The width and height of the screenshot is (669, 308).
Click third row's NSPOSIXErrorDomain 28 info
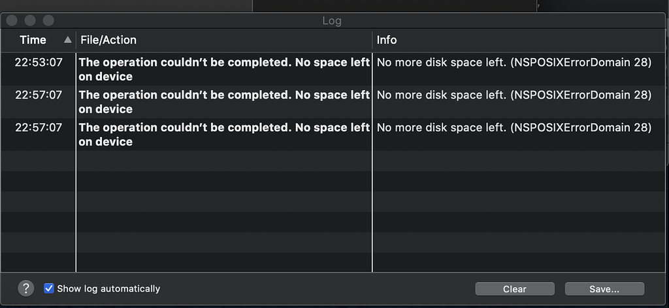(x=581, y=127)
